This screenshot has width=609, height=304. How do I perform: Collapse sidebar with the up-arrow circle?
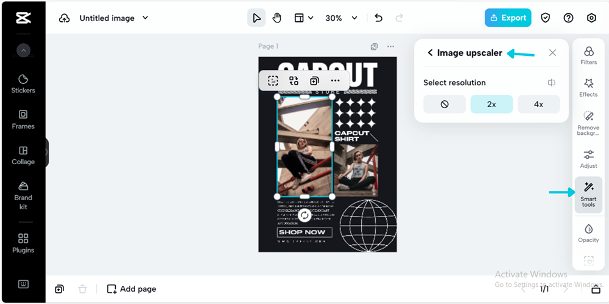(23, 50)
